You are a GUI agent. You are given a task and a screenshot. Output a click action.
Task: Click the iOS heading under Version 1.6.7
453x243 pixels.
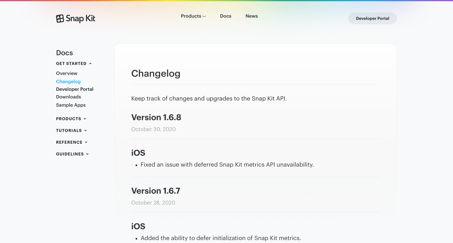138,226
